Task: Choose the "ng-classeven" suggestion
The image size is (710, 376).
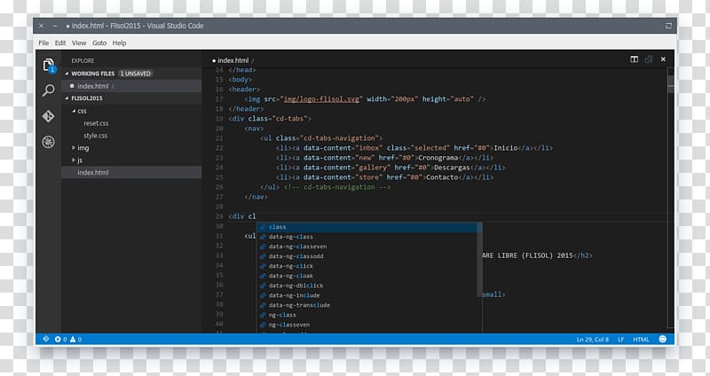Action: coord(367,325)
